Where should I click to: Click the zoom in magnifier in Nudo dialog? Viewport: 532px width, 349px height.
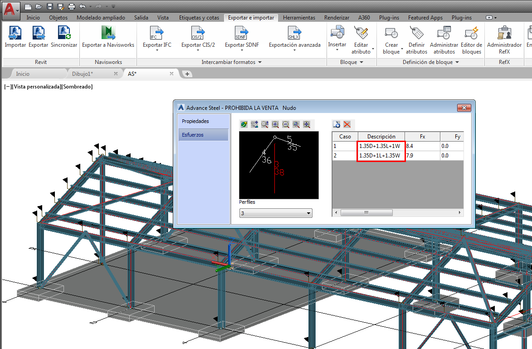pos(275,125)
